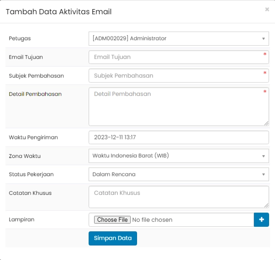Grab the Detail Pembahasan resize handle
275x260 pixels.
coord(266,124)
